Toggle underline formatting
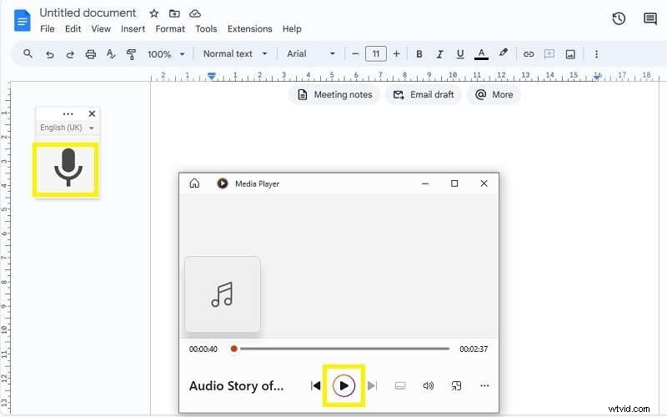The image size is (667, 417). point(460,54)
